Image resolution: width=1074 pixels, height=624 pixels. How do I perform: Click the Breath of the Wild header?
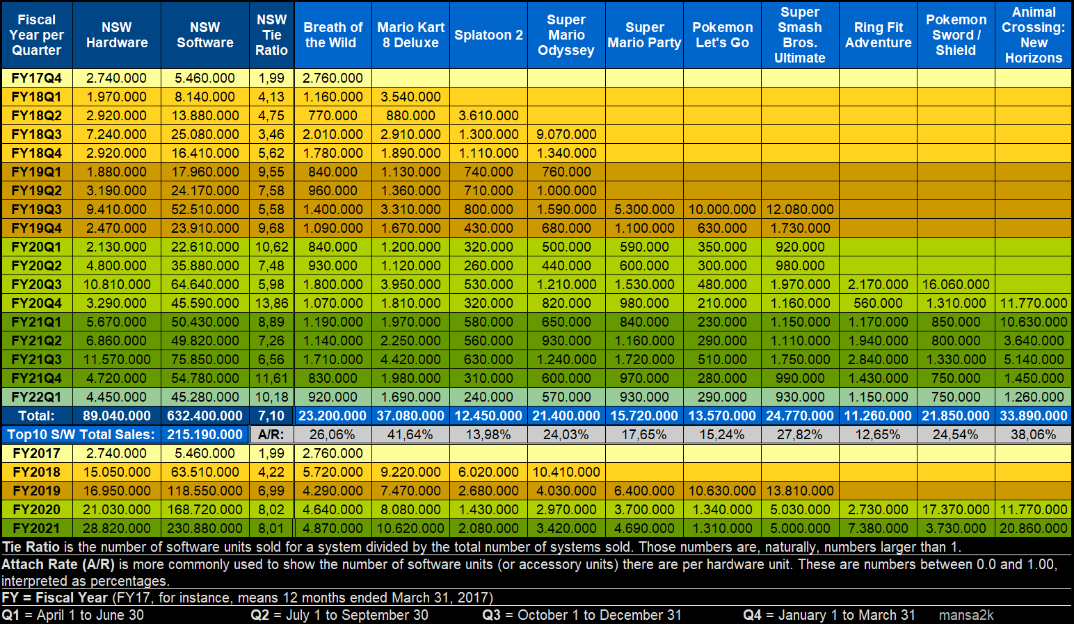[x=333, y=35]
